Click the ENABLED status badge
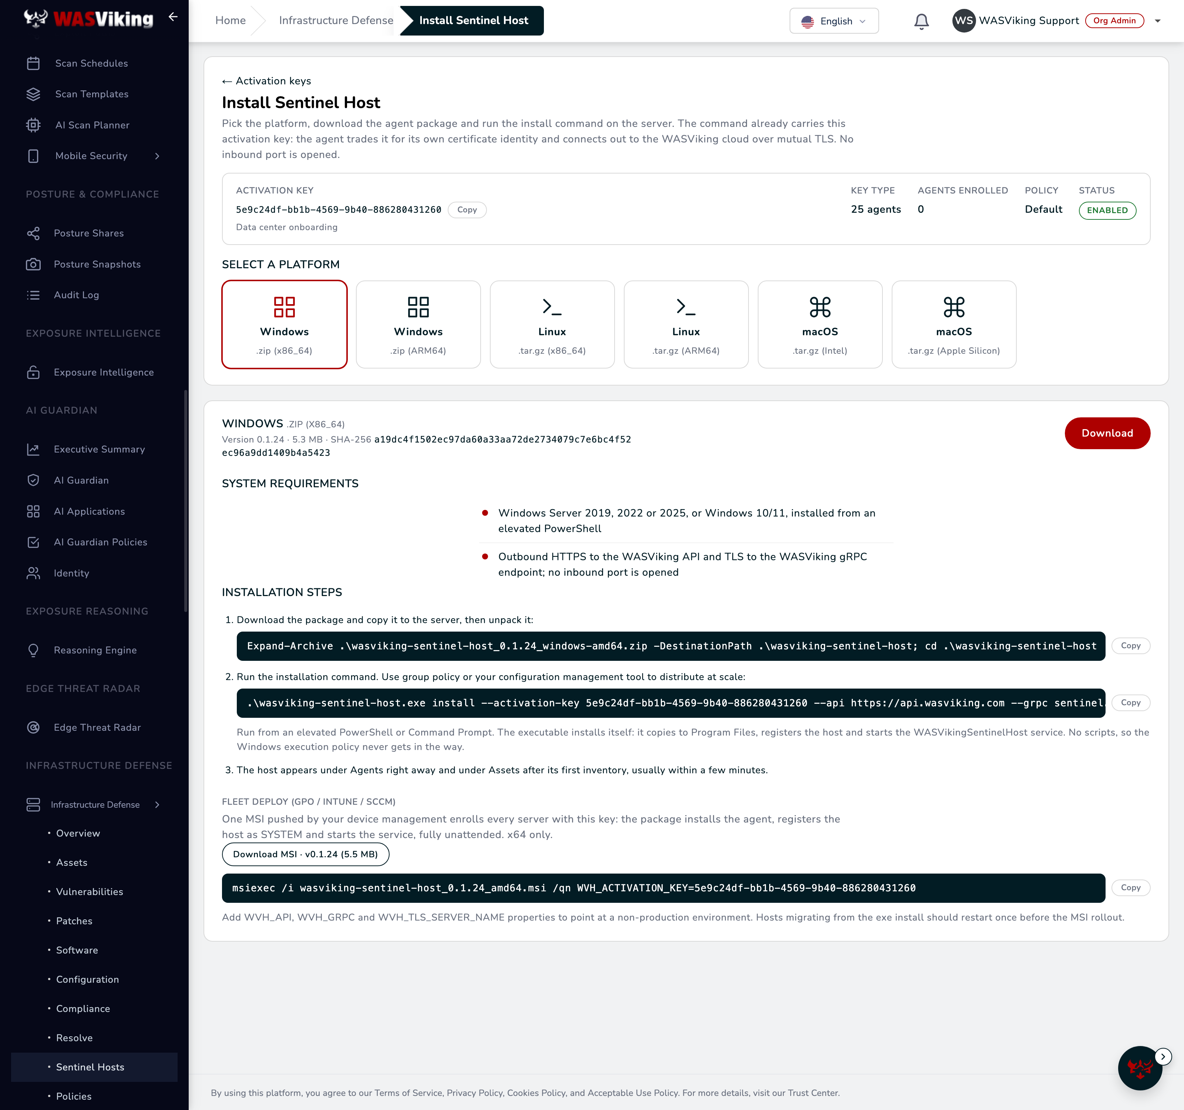The width and height of the screenshot is (1184, 1110). pos(1107,210)
